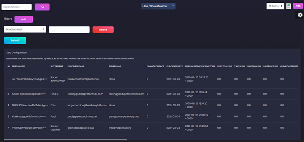Click the Zero Configuration table title
This screenshot has height=142, width=304.
(17, 53)
